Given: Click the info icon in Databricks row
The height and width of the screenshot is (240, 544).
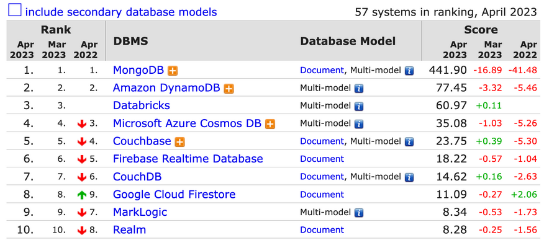Looking at the screenshot, I should (x=359, y=106).
